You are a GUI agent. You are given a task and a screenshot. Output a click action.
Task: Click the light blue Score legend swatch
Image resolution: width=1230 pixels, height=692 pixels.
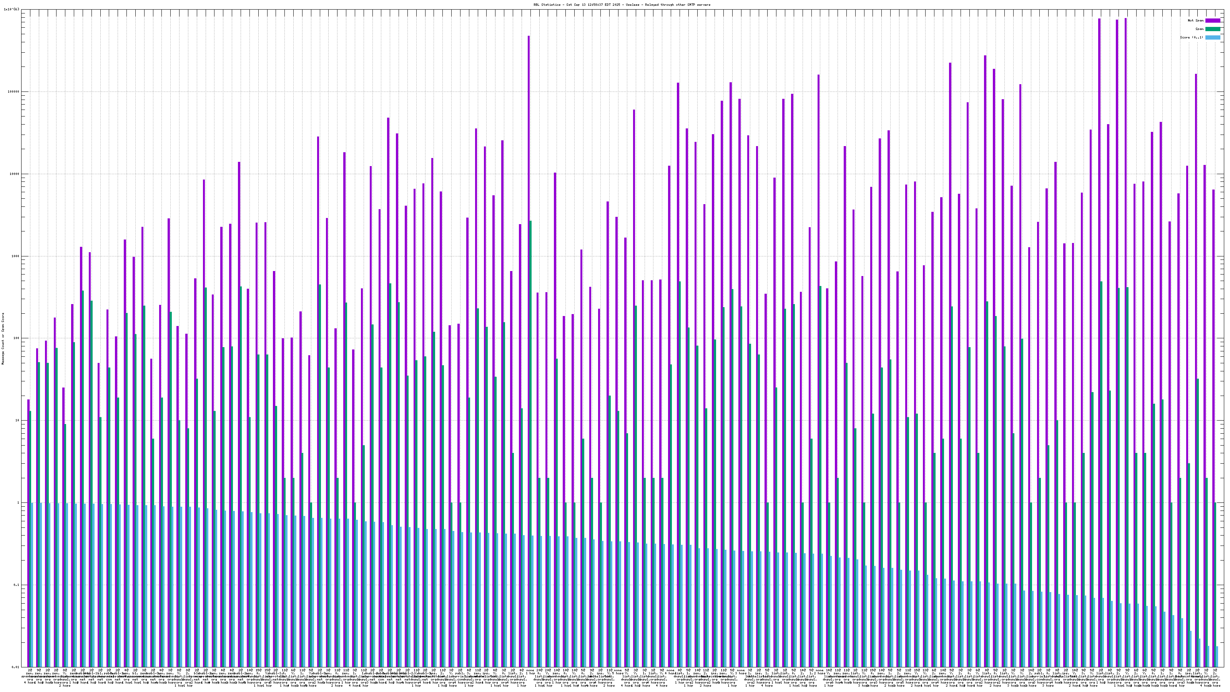coord(1212,37)
